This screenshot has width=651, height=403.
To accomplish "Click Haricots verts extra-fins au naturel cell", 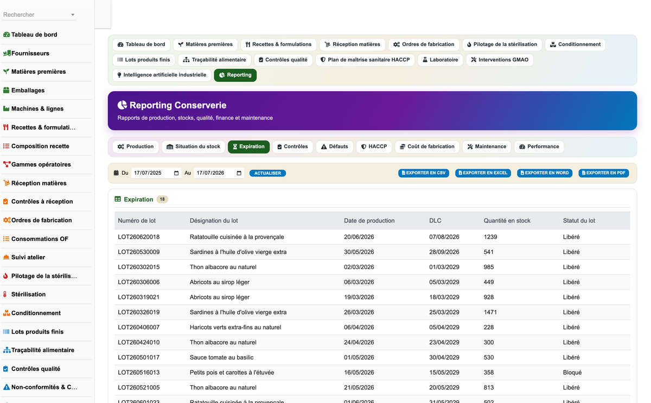I will point(235,328).
